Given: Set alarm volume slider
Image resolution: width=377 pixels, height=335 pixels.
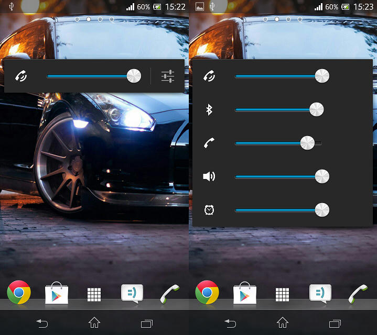Looking at the screenshot, I should 282,210.
